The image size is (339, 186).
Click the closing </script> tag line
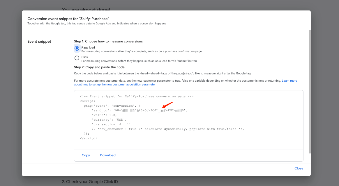89,138
